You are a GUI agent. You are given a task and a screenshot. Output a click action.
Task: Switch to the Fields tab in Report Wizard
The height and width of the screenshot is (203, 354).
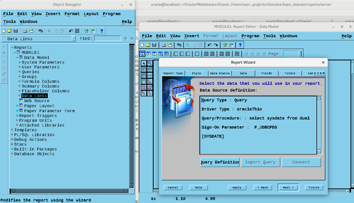267,73
